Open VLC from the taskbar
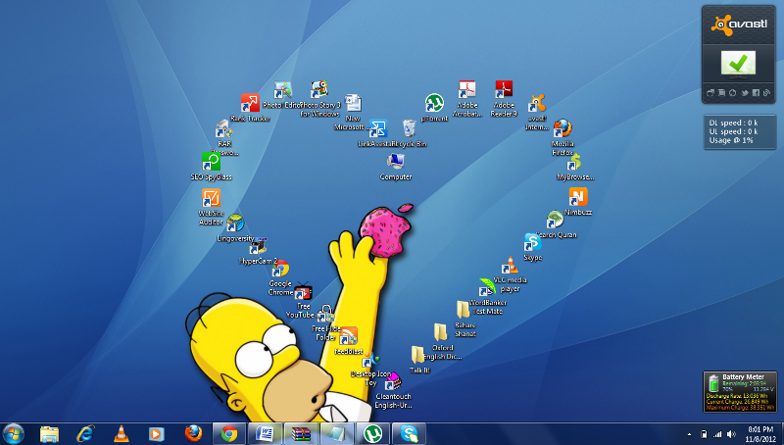Screen dimensions: 784x445 pos(121,433)
